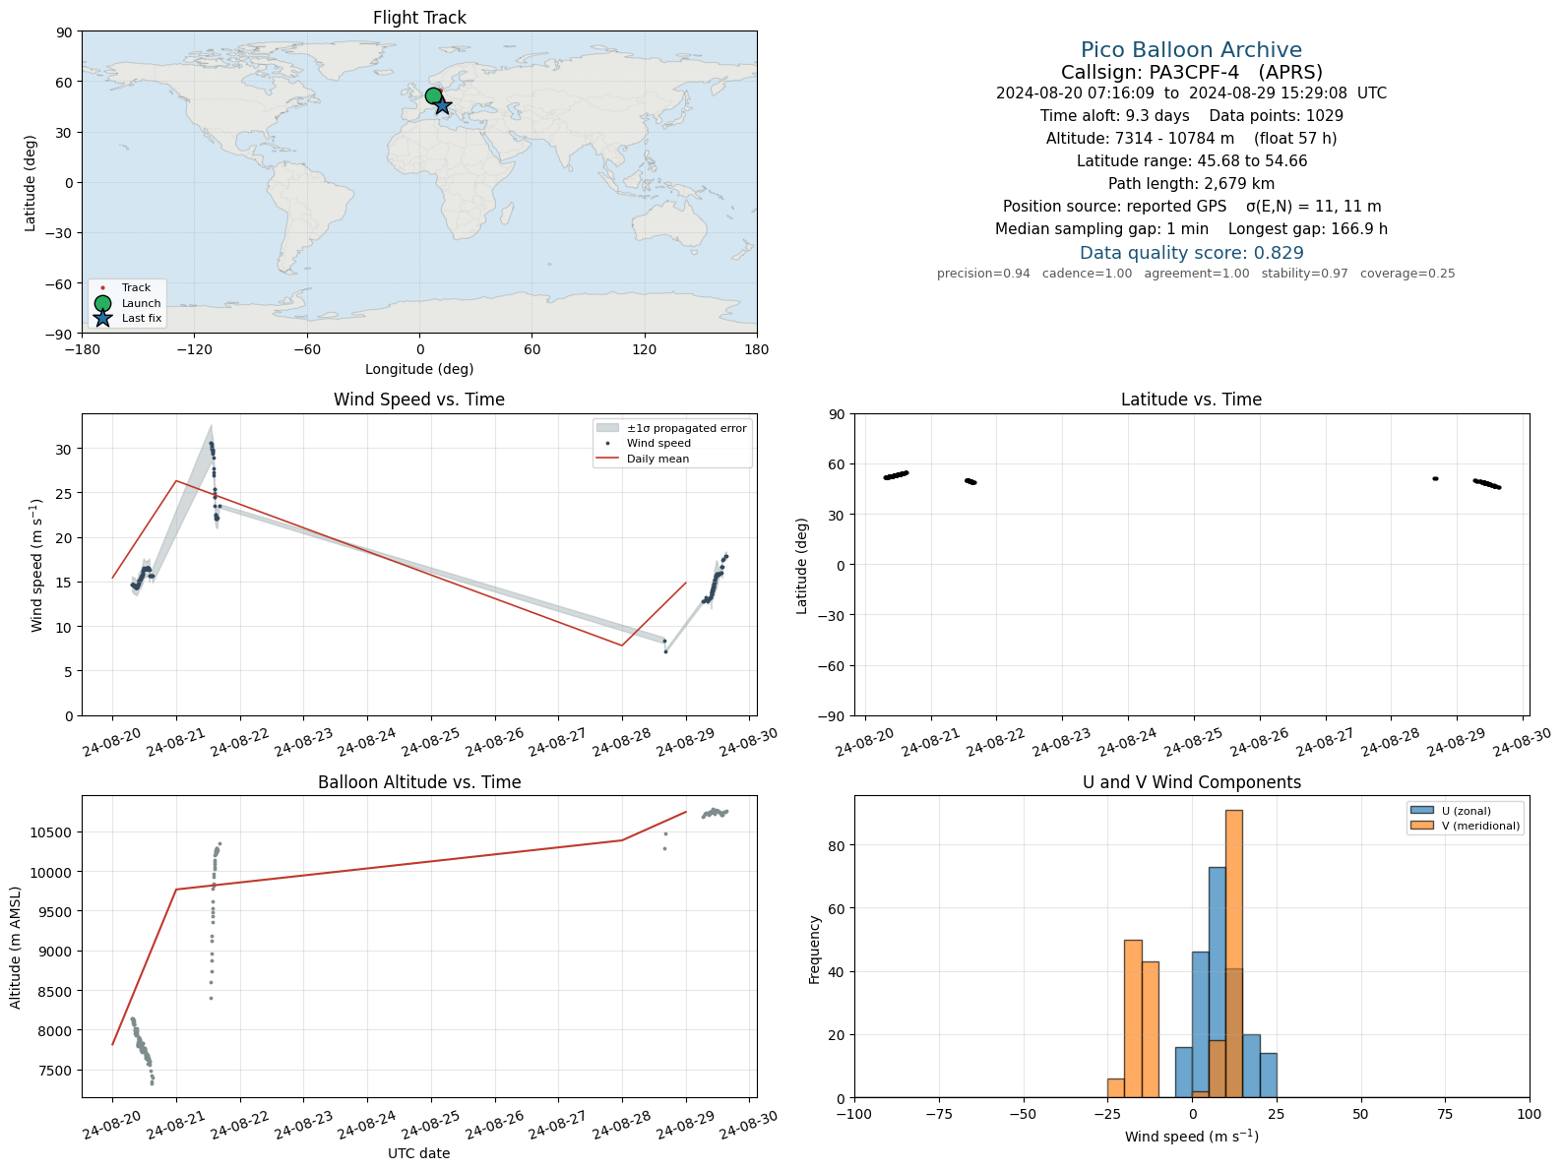Click the 'Altitude (m AMSL)' axis label

16,947
